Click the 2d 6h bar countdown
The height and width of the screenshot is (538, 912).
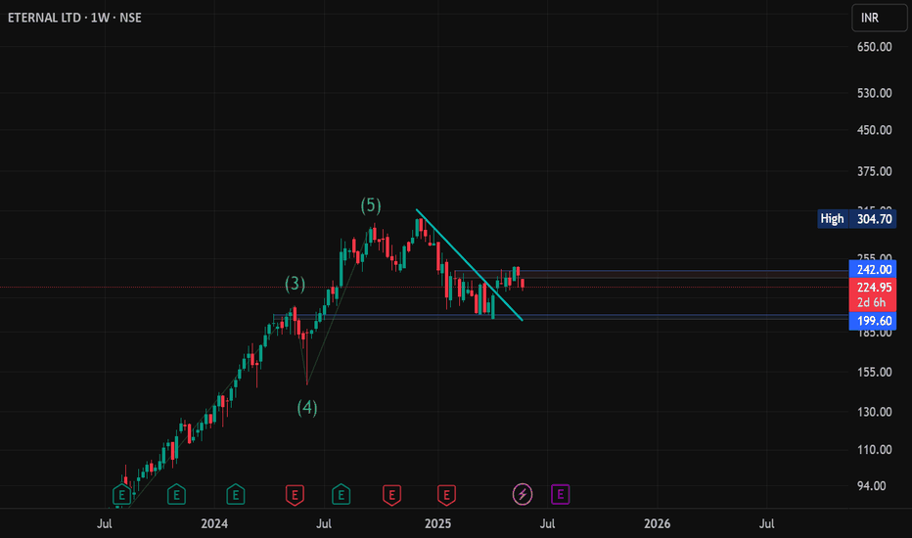[x=871, y=303]
